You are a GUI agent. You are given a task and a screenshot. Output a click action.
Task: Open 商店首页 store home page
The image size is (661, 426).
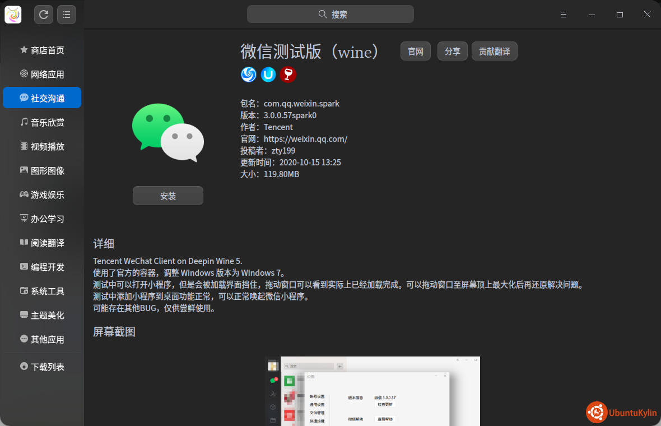click(x=42, y=50)
